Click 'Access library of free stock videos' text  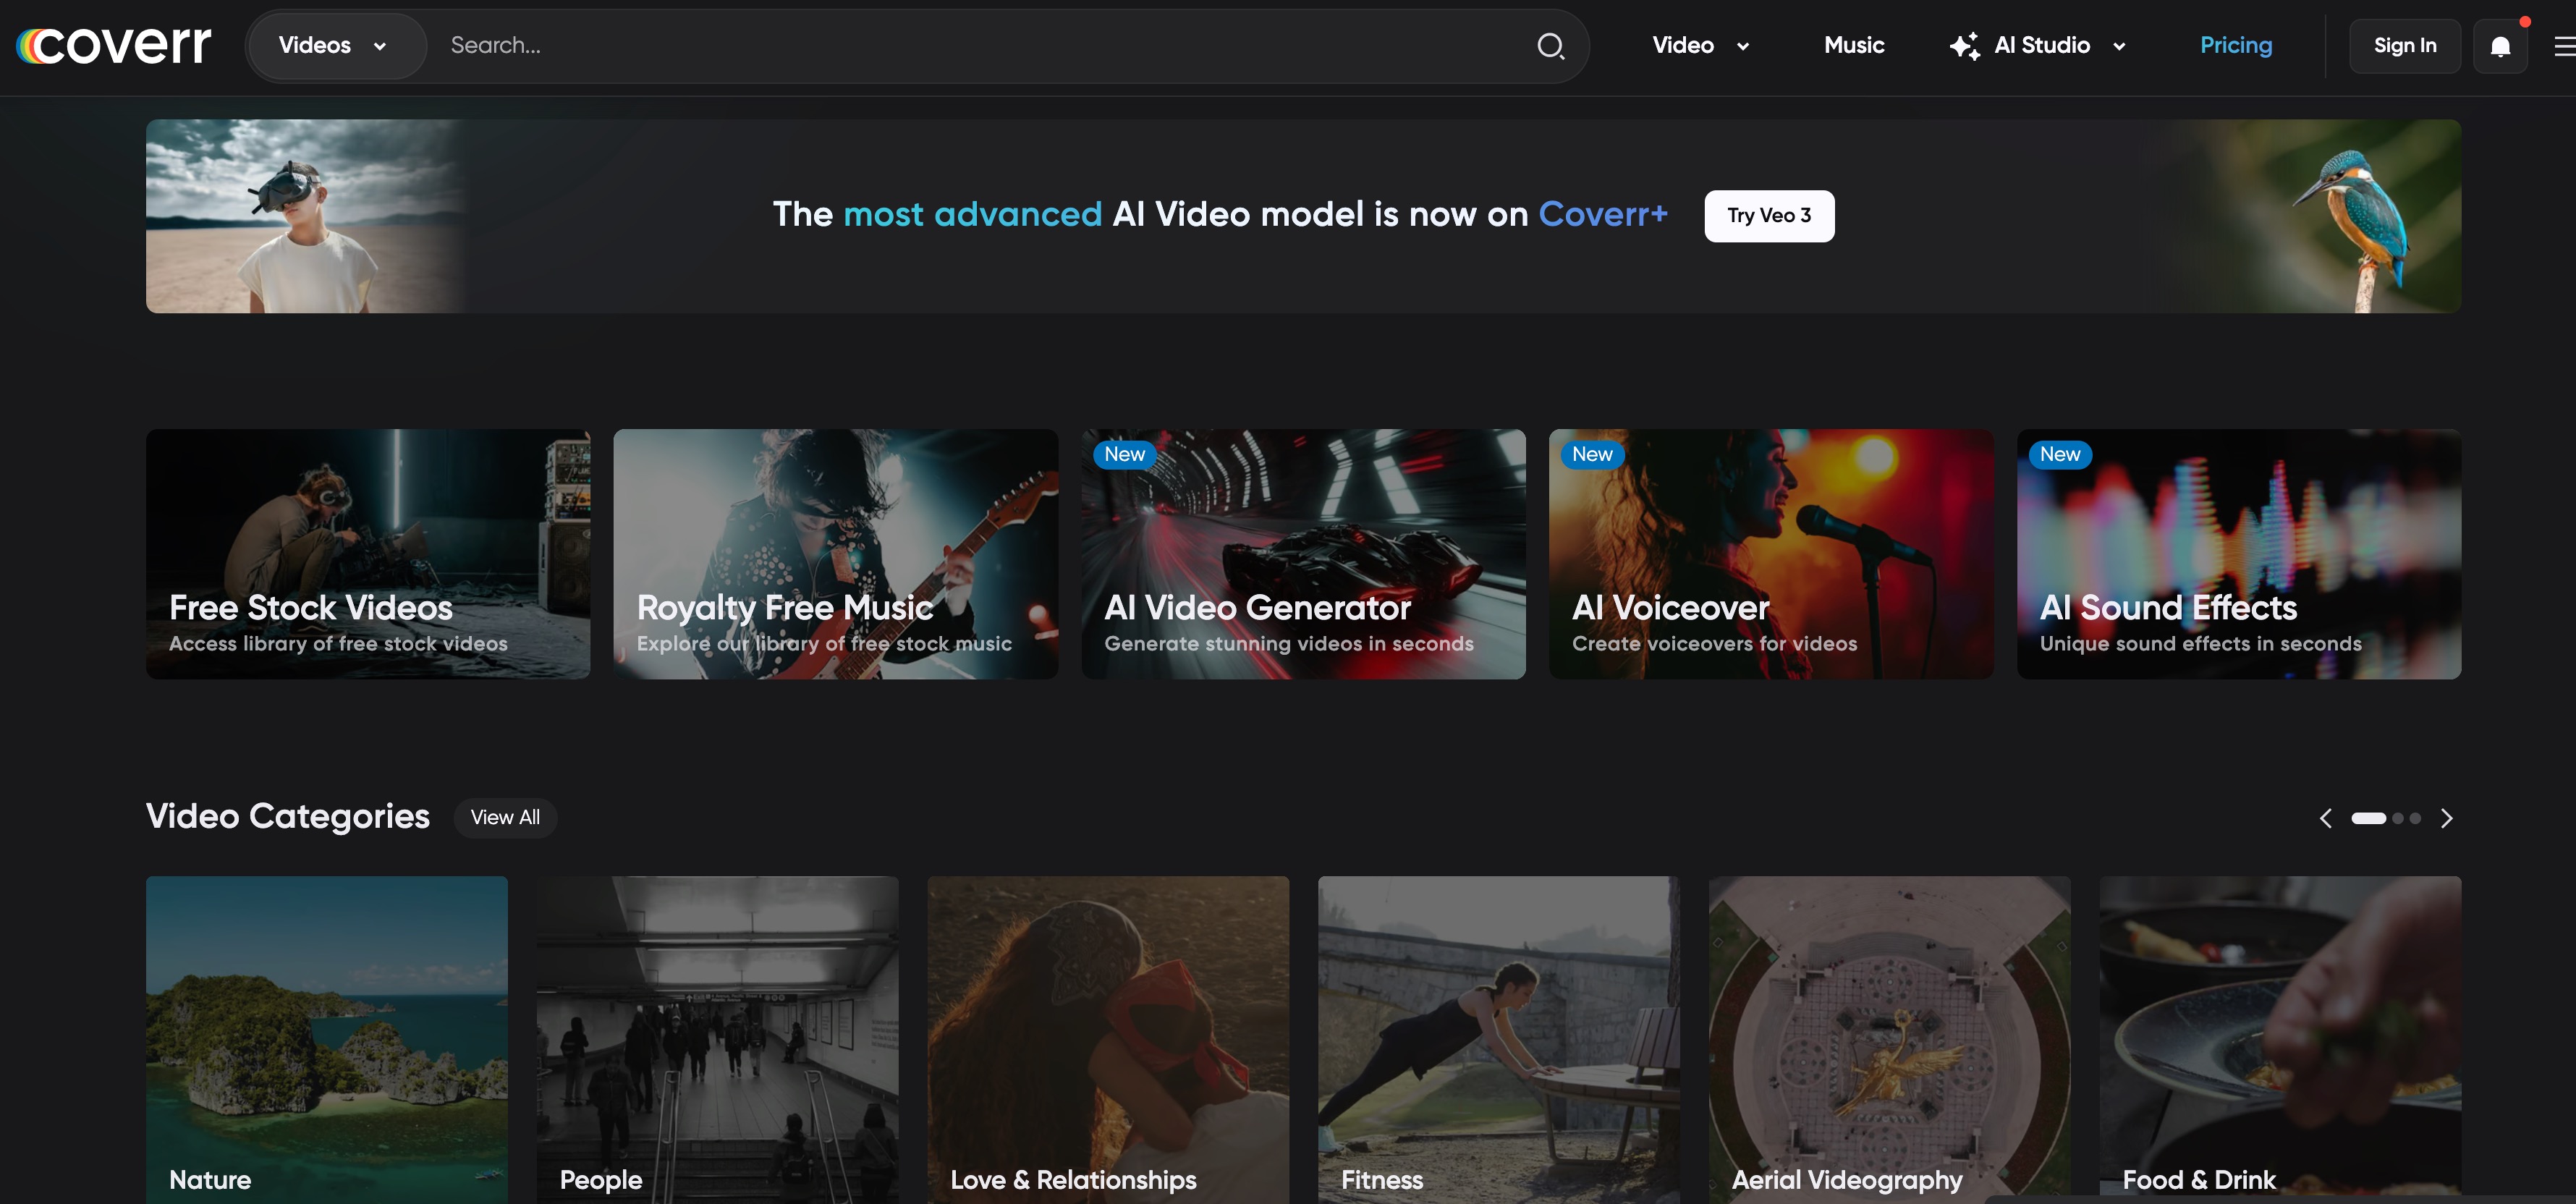[x=338, y=644]
